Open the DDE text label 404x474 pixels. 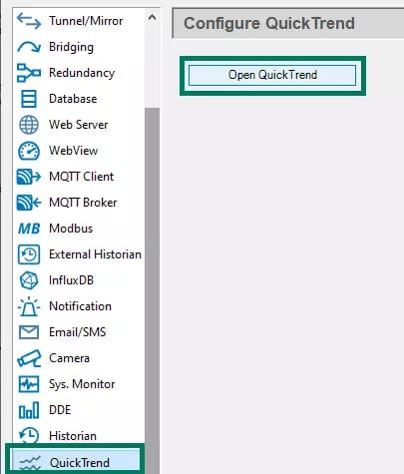[x=60, y=410]
